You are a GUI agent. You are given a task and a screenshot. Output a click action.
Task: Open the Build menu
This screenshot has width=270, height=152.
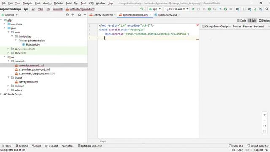[x=68, y=3]
